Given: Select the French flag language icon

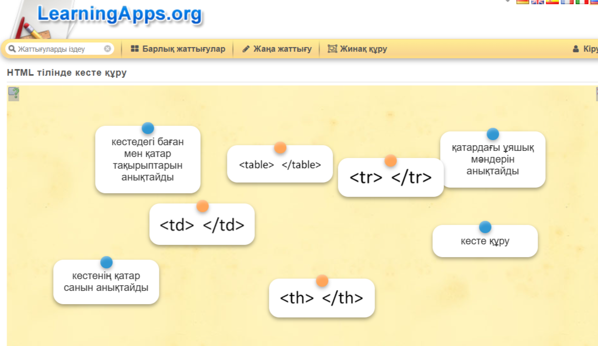Looking at the screenshot, I should tap(567, 2).
